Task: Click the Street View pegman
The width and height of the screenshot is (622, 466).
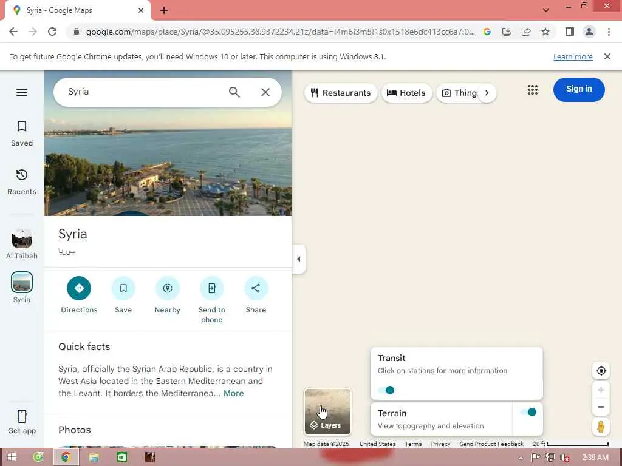Action: (x=601, y=427)
